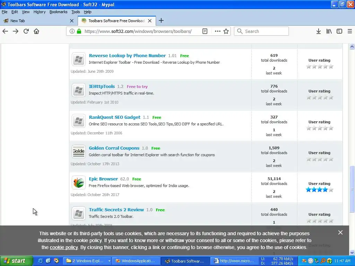Select Toolbars Software taskbar button
Viewport: 355px width, 266px height.
tap(185, 261)
